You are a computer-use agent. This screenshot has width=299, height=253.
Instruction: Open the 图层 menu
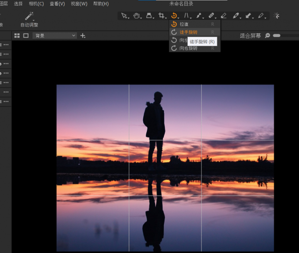point(4,4)
